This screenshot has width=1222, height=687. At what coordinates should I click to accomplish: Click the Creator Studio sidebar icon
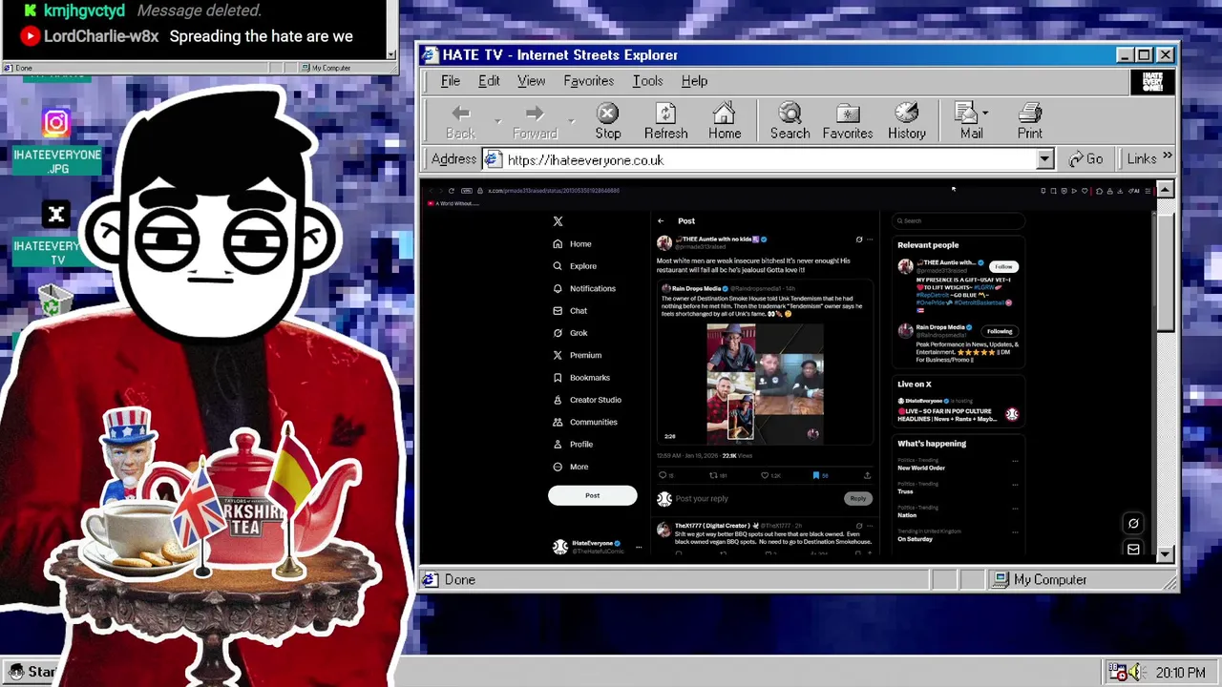(x=558, y=400)
